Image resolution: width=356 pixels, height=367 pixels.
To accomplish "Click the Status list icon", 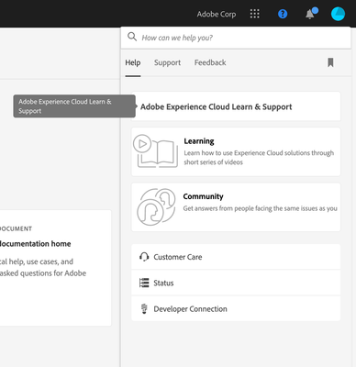I will [x=144, y=283].
